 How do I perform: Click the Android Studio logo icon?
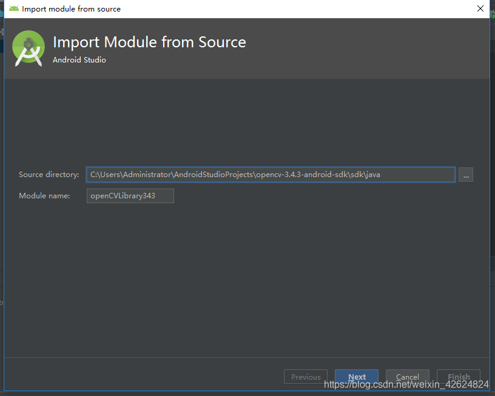pos(29,49)
